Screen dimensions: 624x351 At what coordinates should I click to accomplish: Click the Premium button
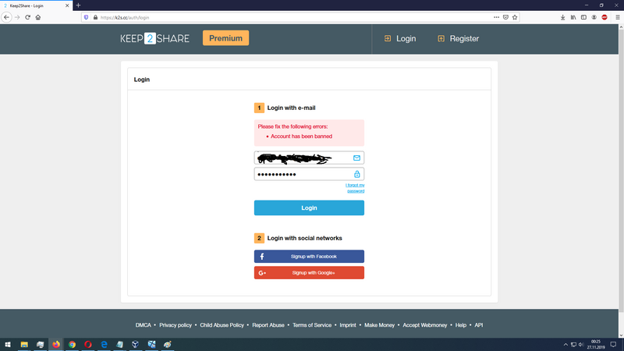click(225, 37)
